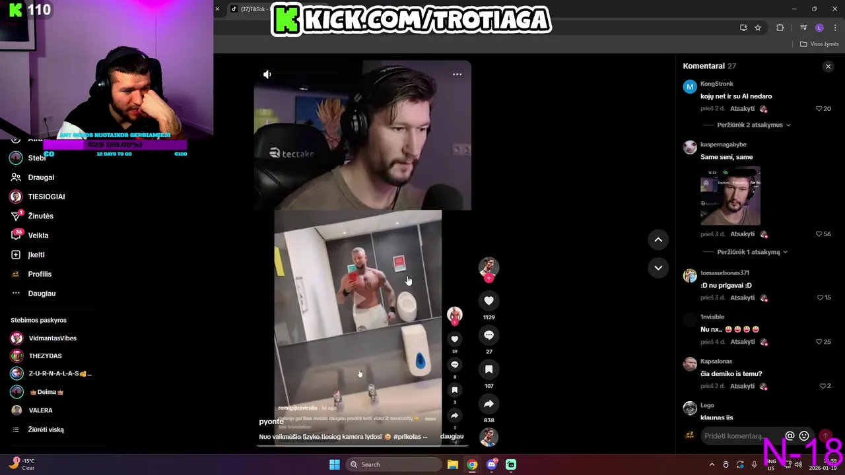Open Visos žymės bookmarks folder
Screen dimensions: 845x475
coord(819,44)
